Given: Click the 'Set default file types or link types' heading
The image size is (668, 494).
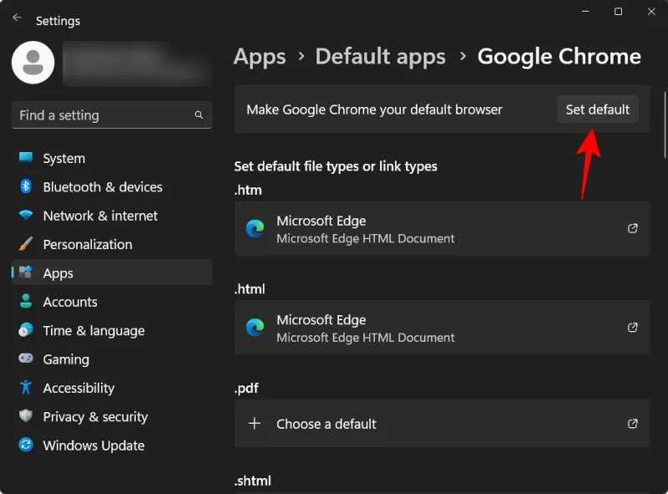Looking at the screenshot, I should (x=336, y=166).
